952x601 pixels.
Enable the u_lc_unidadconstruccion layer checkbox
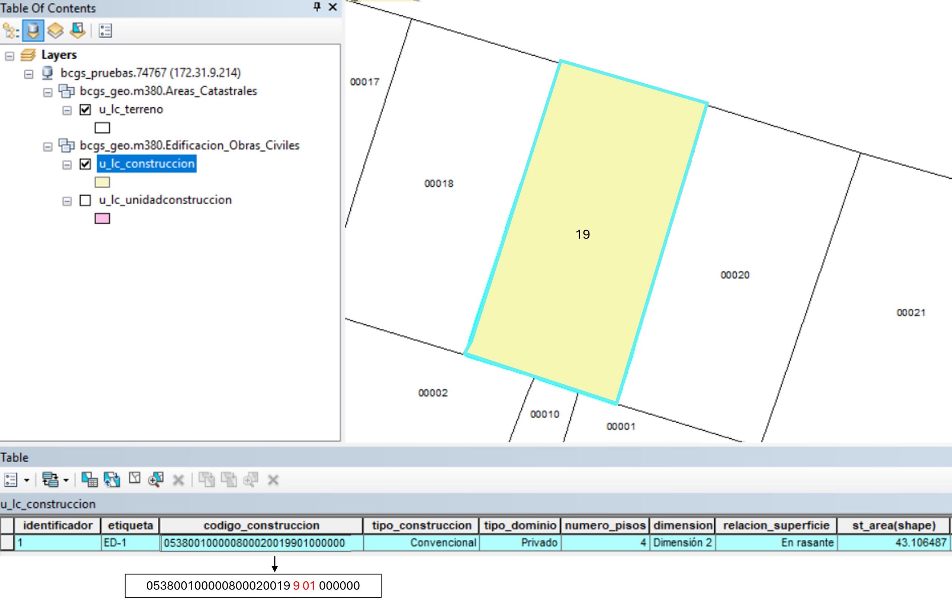point(86,200)
